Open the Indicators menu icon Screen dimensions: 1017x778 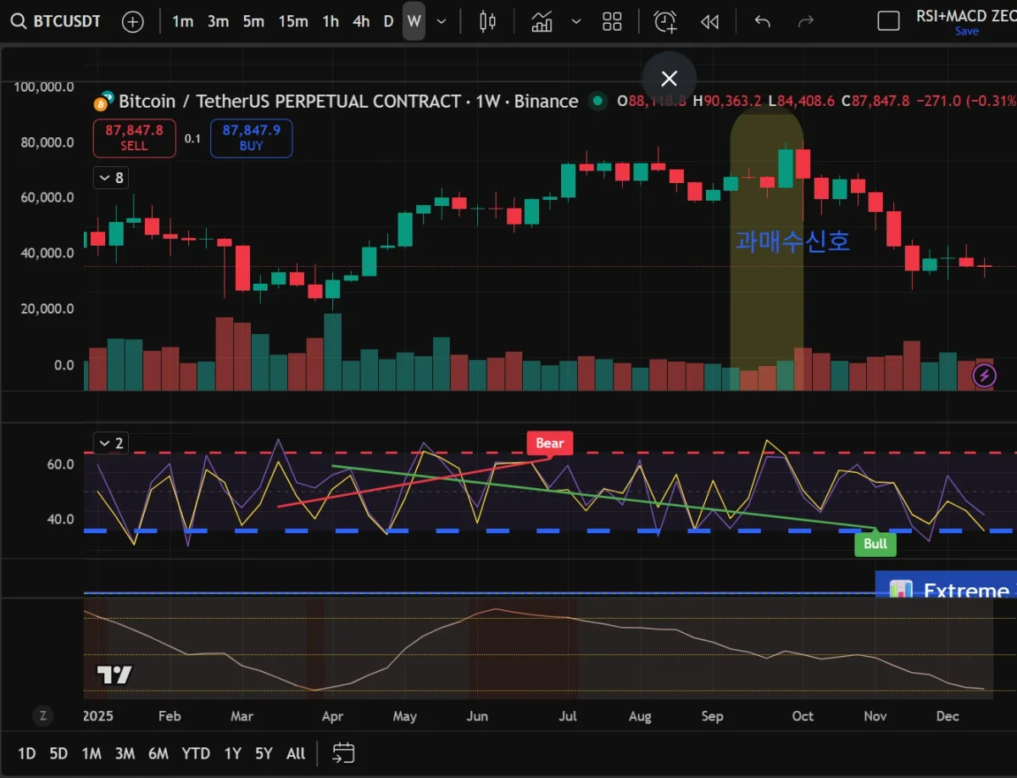pos(542,21)
